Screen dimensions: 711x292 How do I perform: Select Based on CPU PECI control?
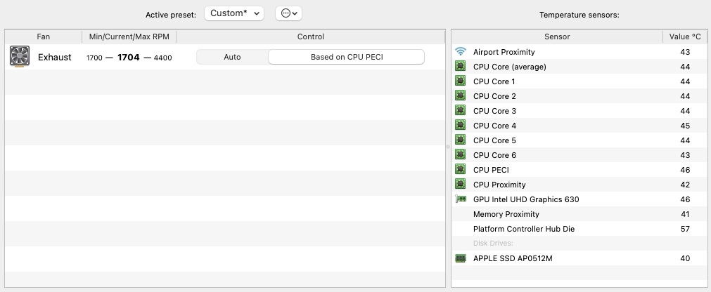point(346,58)
